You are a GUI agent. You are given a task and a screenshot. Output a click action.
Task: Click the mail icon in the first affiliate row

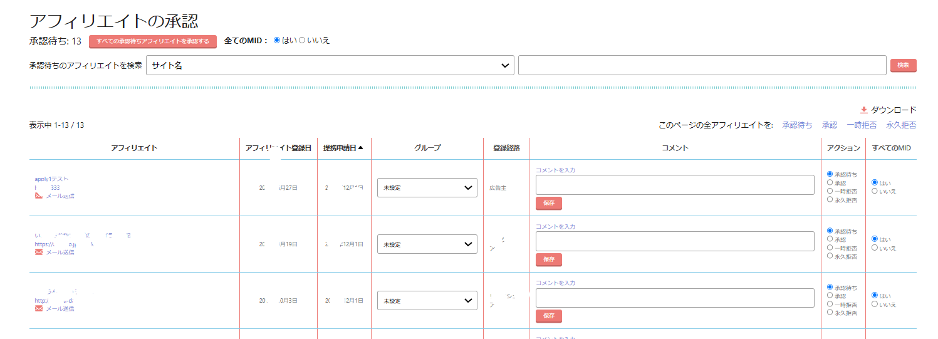pyautogui.click(x=39, y=196)
